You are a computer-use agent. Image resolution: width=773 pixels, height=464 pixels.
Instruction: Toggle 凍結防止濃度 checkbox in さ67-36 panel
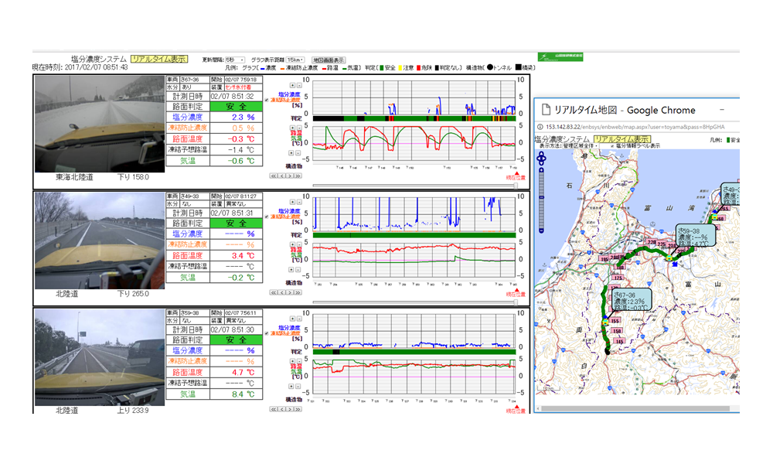pyautogui.click(x=267, y=100)
